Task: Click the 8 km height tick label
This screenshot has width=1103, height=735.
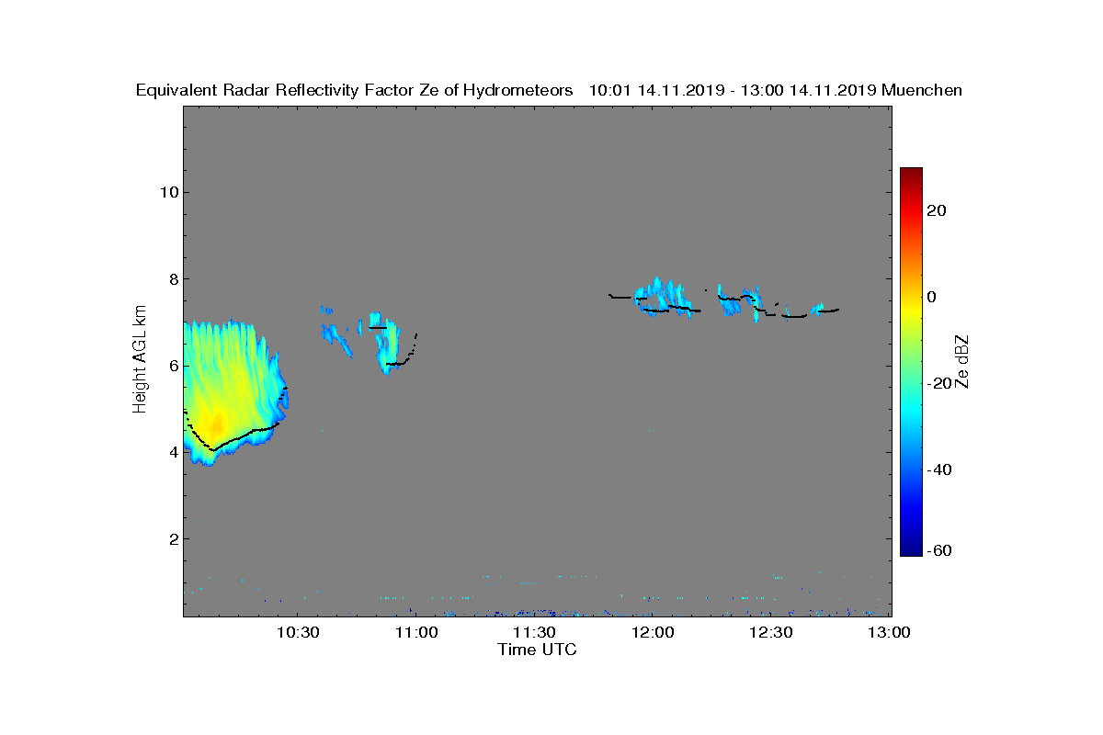Action: coord(172,278)
